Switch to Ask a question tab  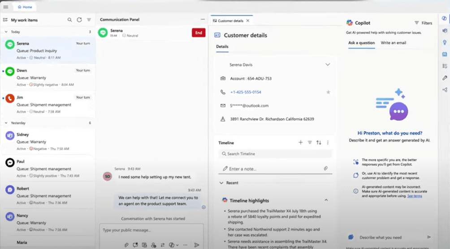click(361, 42)
